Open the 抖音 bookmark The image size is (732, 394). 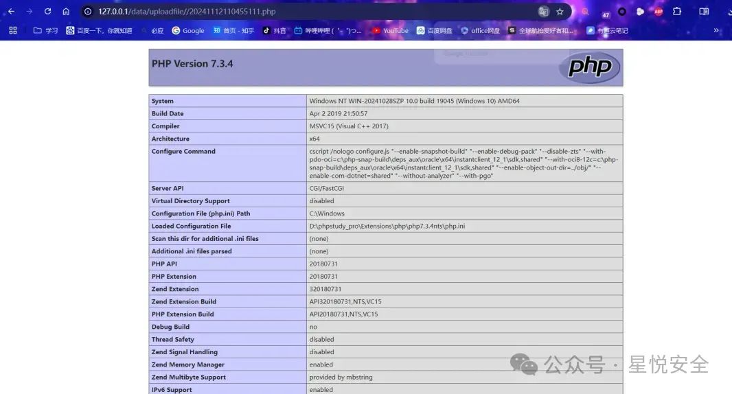click(275, 30)
